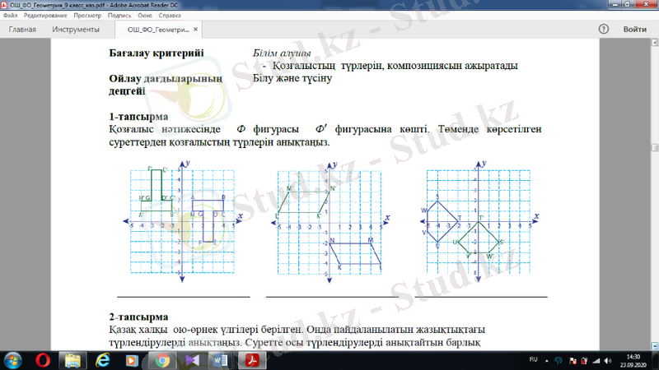
Task: Click the system tray clock and date
Action: pyautogui.click(x=633, y=360)
